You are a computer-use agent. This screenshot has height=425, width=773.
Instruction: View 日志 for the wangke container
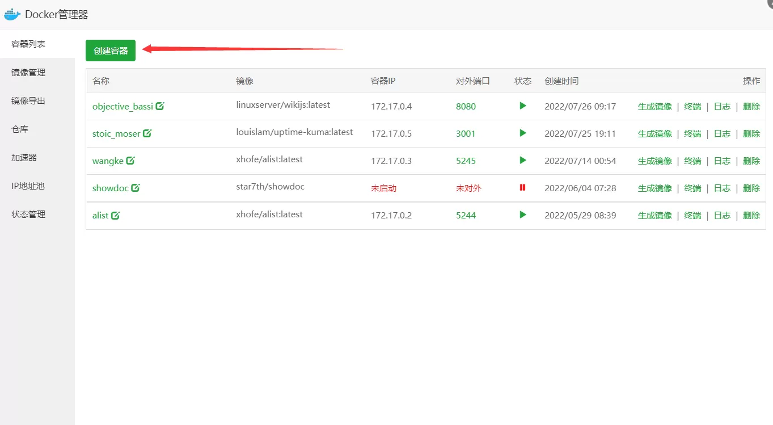(722, 161)
